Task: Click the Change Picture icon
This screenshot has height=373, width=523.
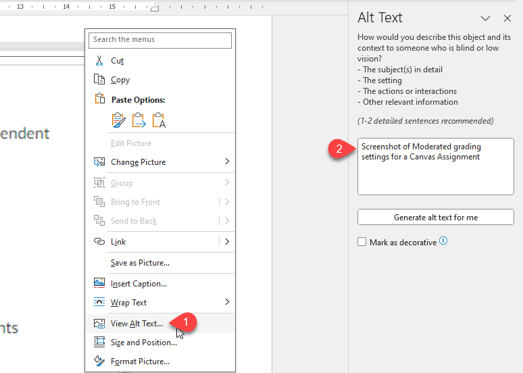Action: [99, 162]
